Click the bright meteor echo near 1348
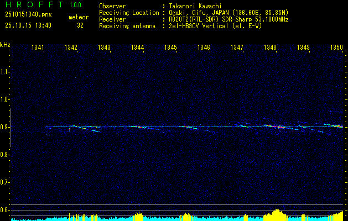Screen dimensions: 348x221 click(x=276, y=127)
